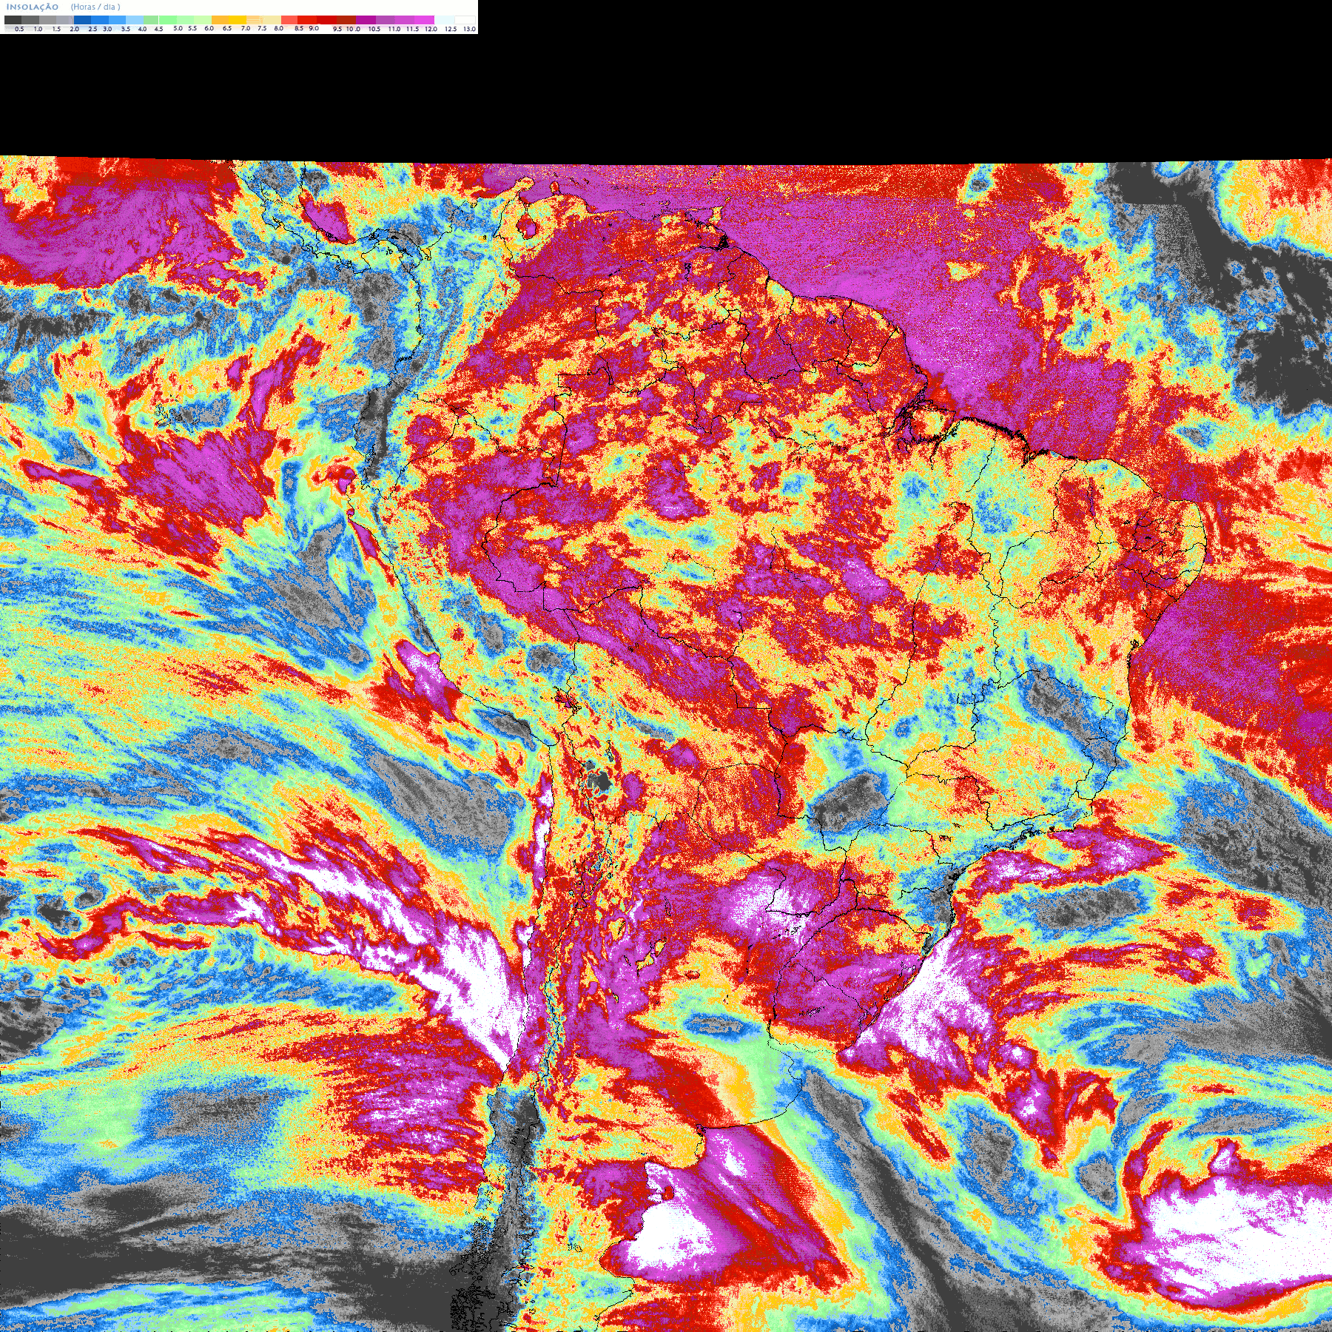Select the white swatch at the legend's end
The height and width of the screenshot is (1332, 1332).
465,20
